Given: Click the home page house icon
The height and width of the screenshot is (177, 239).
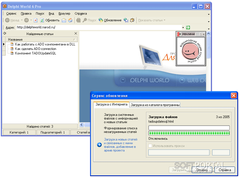Looking at the screenshot, I should (x=70, y=20).
